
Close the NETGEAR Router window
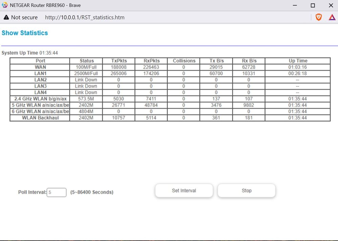(x=331, y=5)
